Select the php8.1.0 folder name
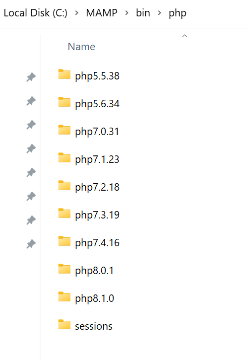 [x=95, y=298]
